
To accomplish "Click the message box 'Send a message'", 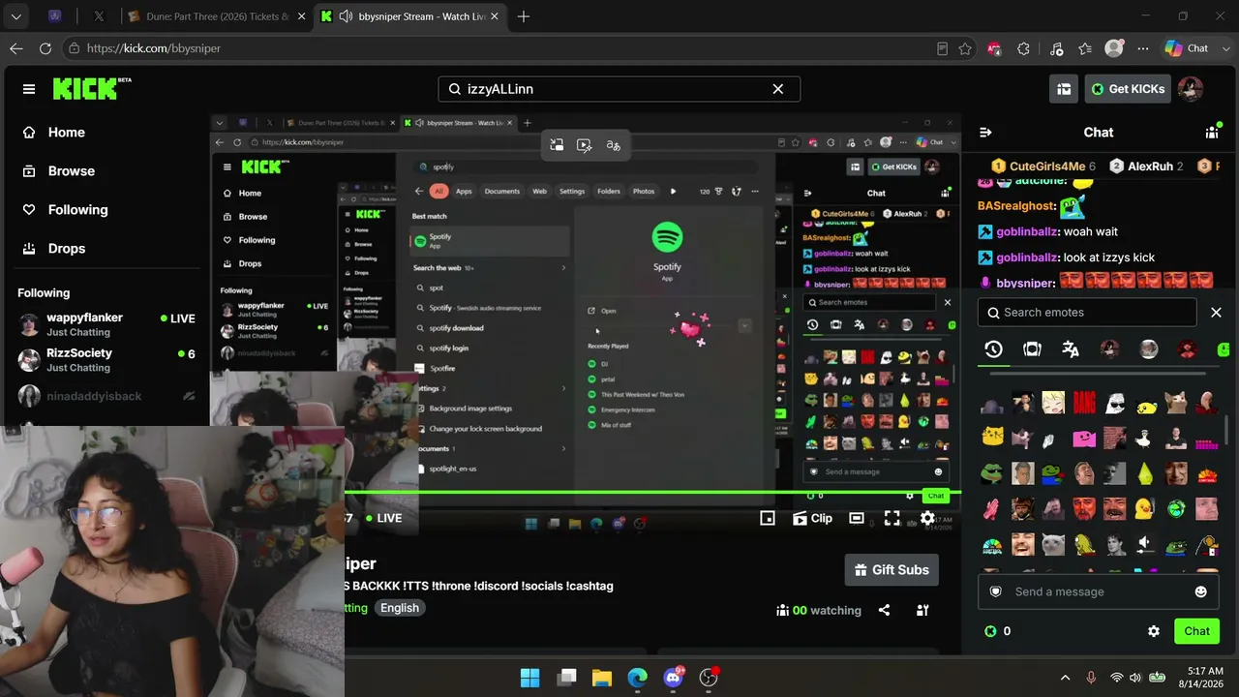I will pos(1100,591).
